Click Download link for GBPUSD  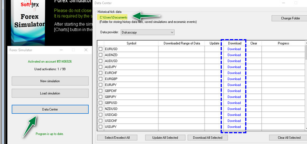pyautogui.click(x=234, y=103)
